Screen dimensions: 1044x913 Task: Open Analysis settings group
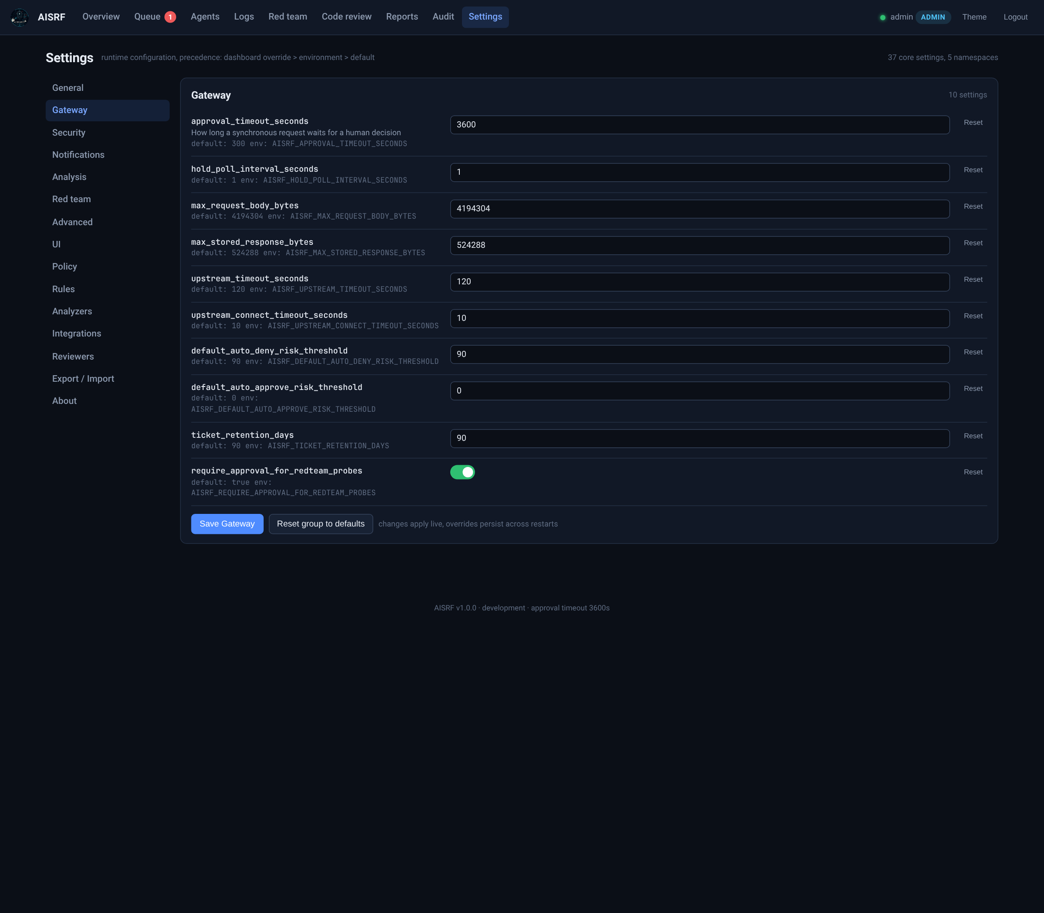(x=107, y=177)
